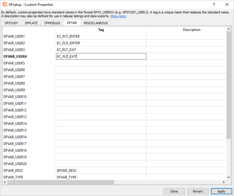
Task: Switch to the DFSTUDY tab
Action: (11, 23)
